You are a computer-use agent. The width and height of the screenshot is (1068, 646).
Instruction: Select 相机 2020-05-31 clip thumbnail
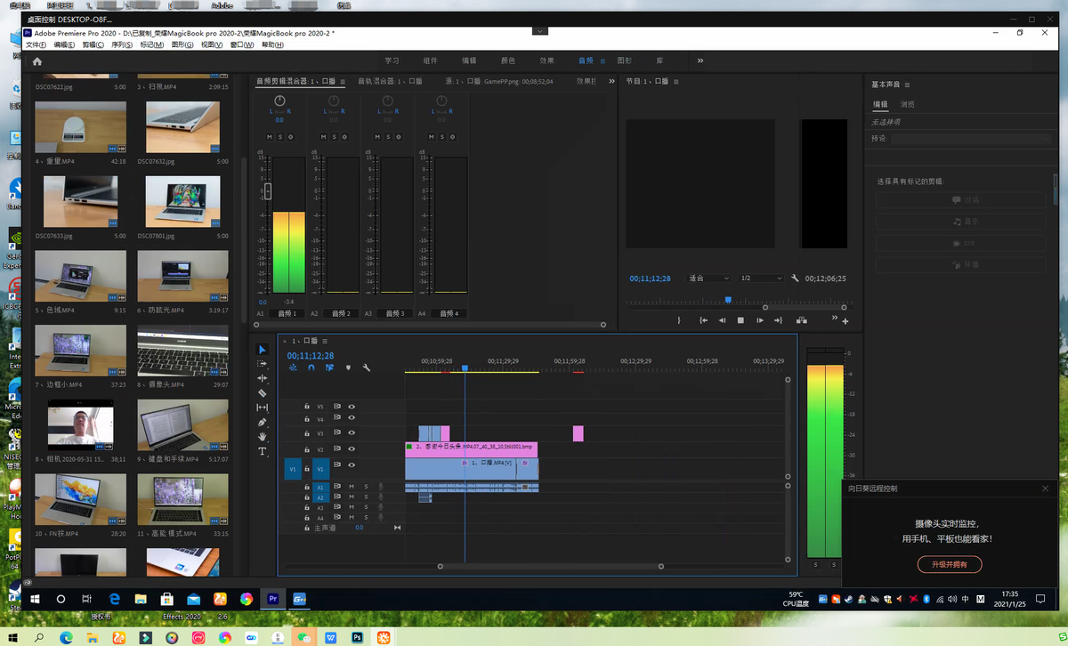click(80, 425)
